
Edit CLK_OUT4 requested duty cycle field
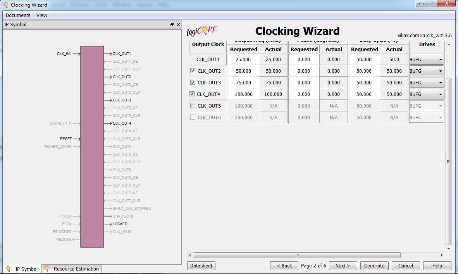click(x=364, y=94)
